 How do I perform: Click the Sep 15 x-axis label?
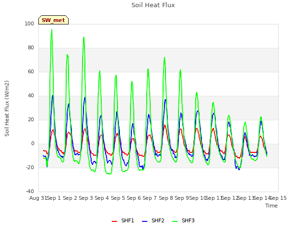[278, 198]
